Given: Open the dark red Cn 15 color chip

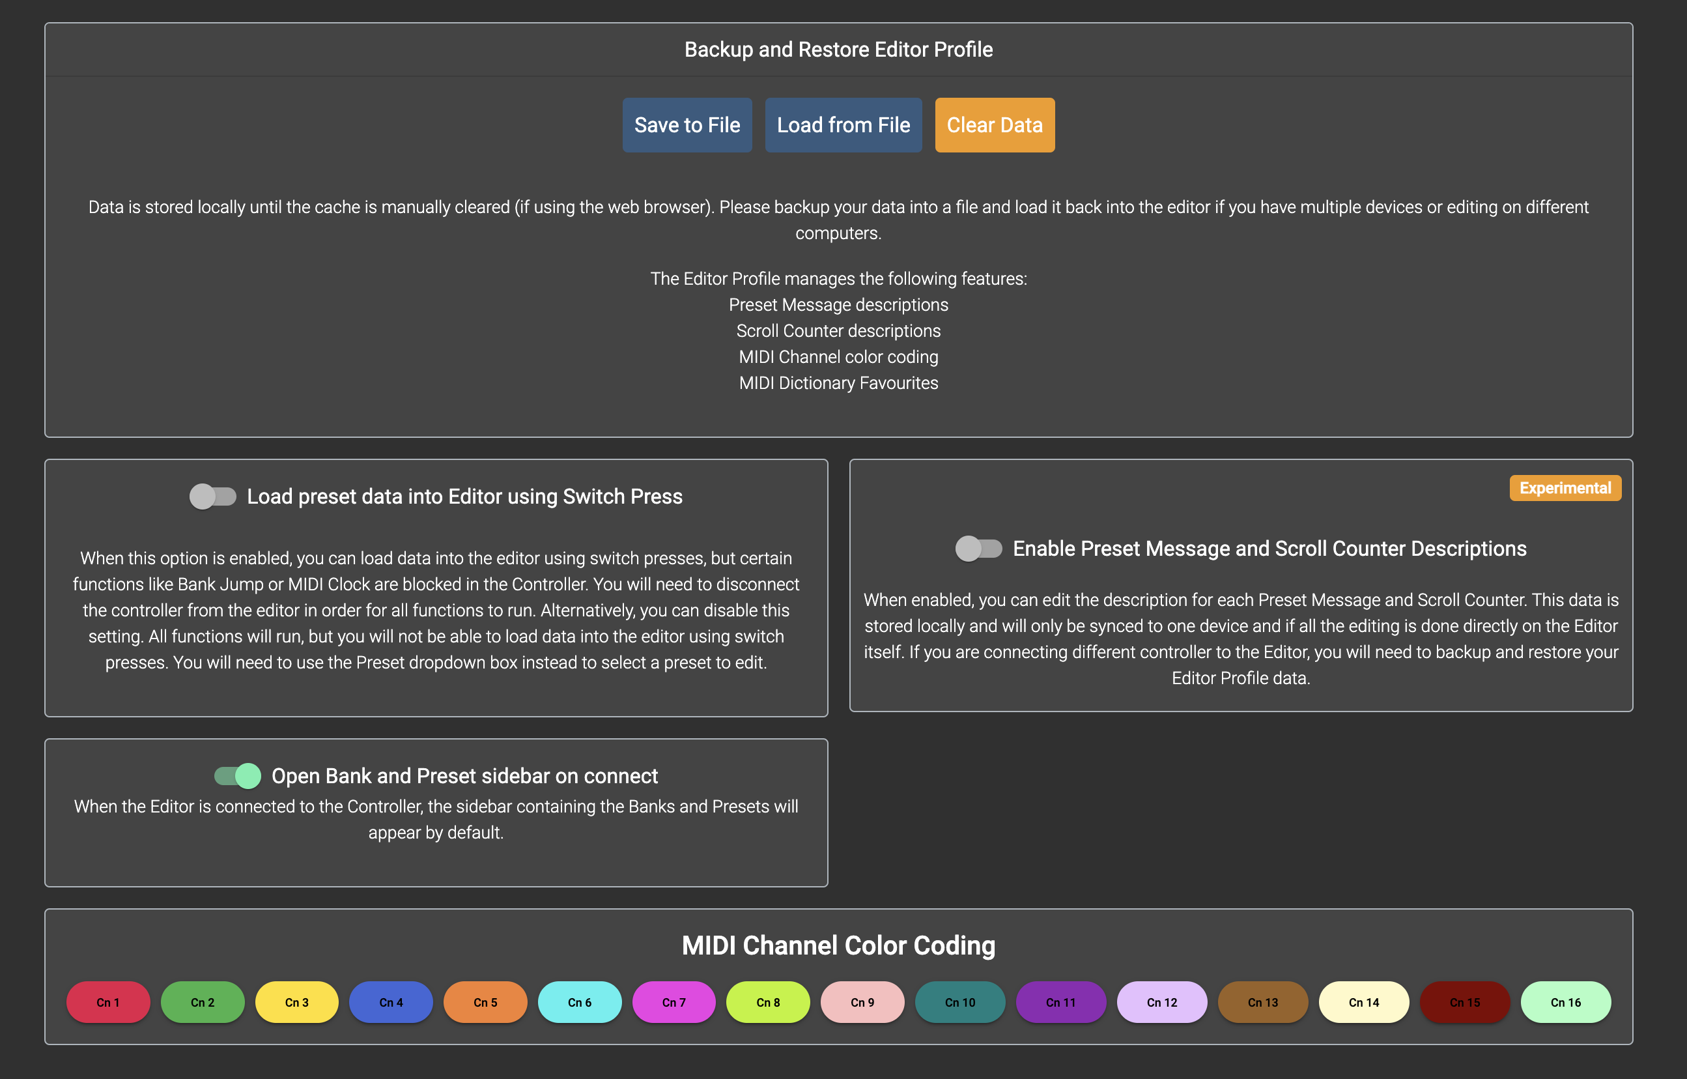Looking at the screenshot, I should tap(1464, 1002).
